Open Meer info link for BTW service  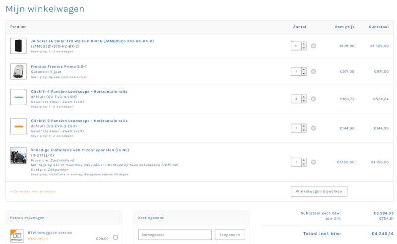38,239
